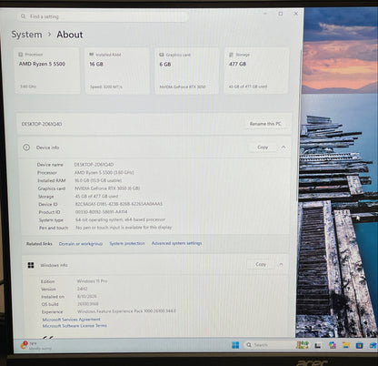This screenshot has height=366, width=378.
Task: Open the Storage card showing 477 GB
Action: click(256, 71)
